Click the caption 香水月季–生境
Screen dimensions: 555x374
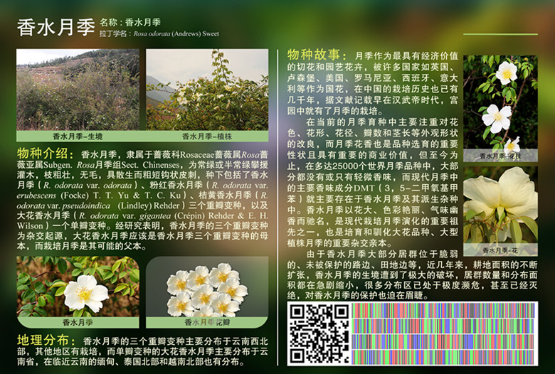(x=78, y=136)
